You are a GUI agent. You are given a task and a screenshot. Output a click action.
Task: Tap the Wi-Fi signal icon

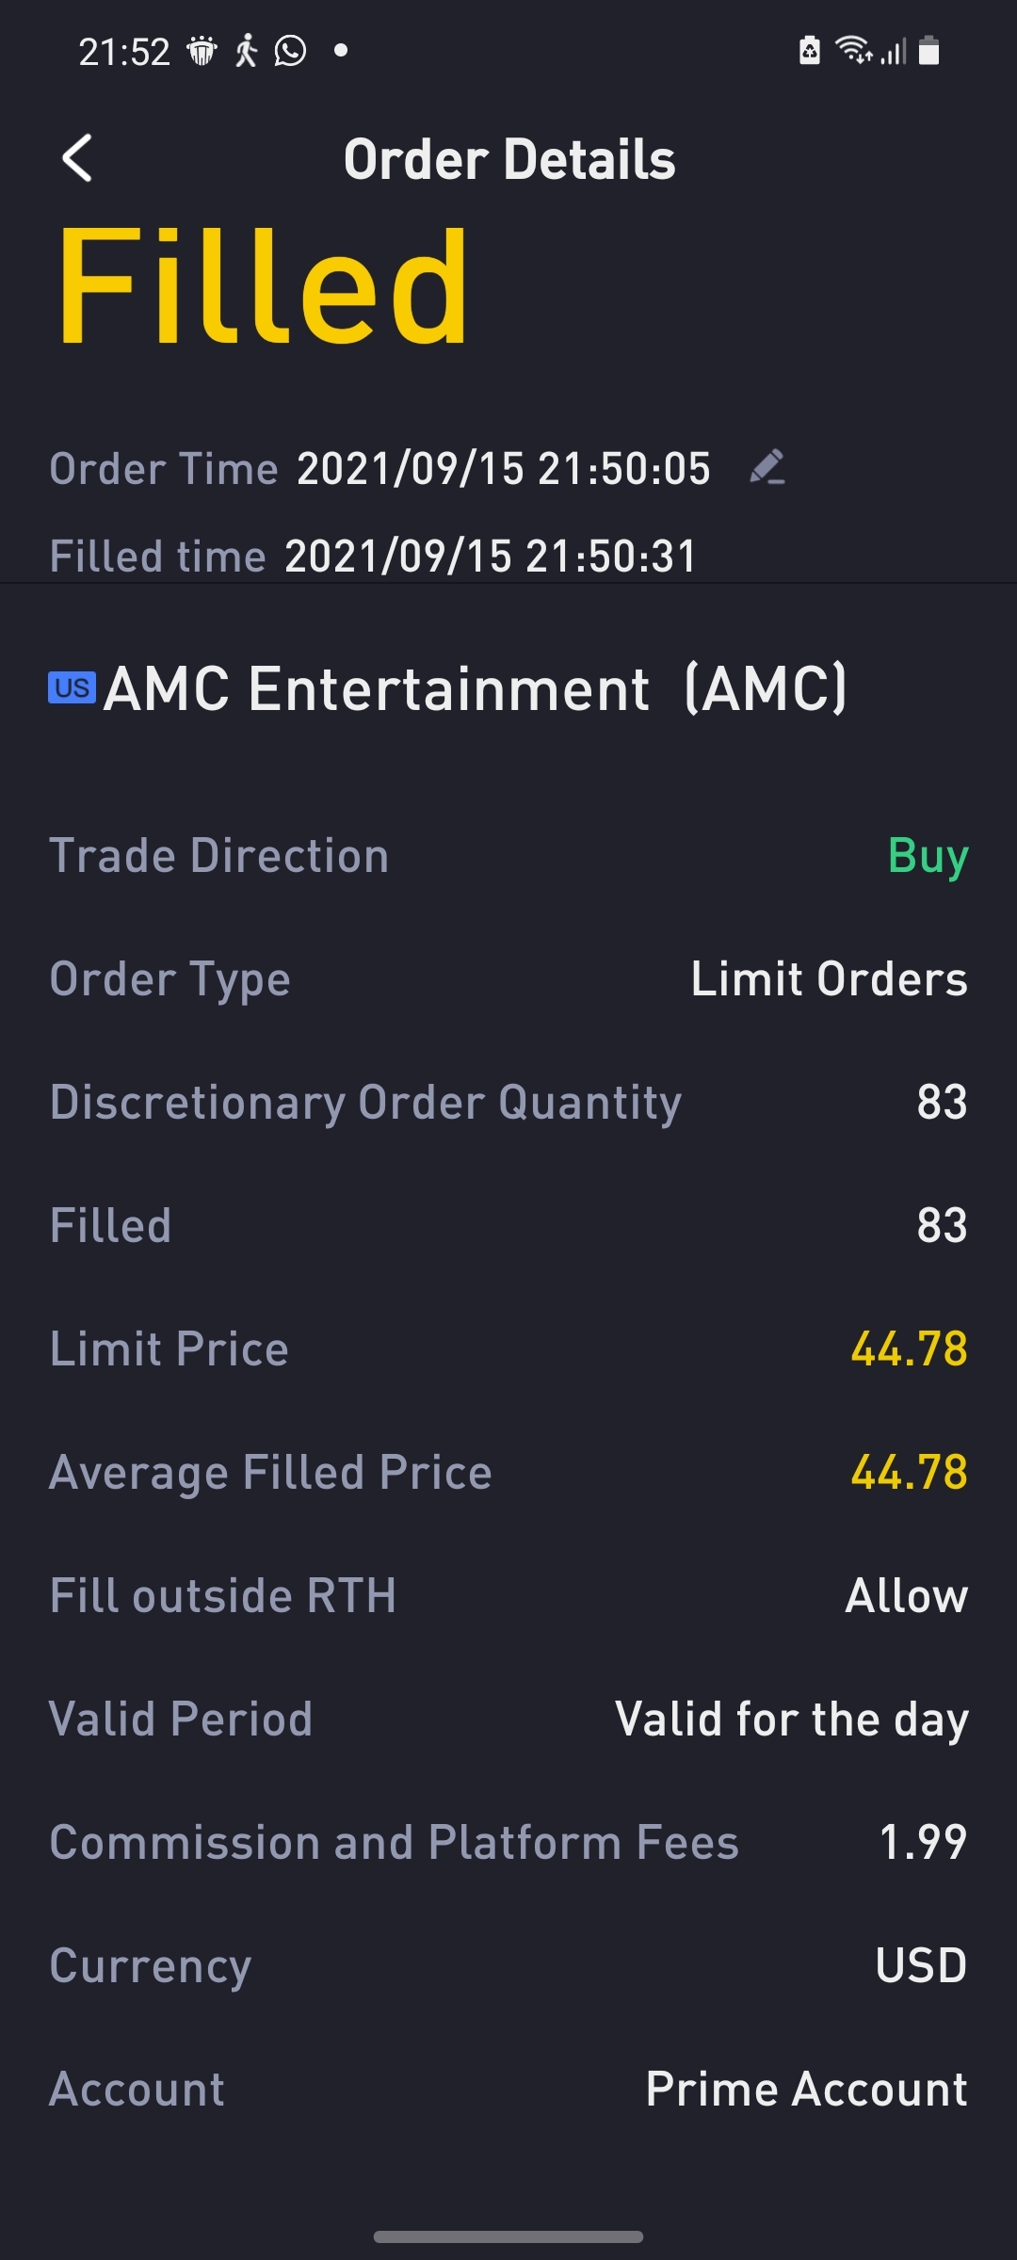[x=853, y=51]
